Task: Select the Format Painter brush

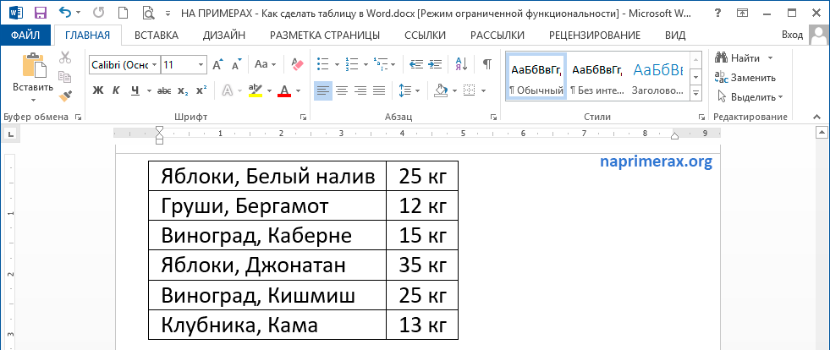Action: click(x=65, y=96)
